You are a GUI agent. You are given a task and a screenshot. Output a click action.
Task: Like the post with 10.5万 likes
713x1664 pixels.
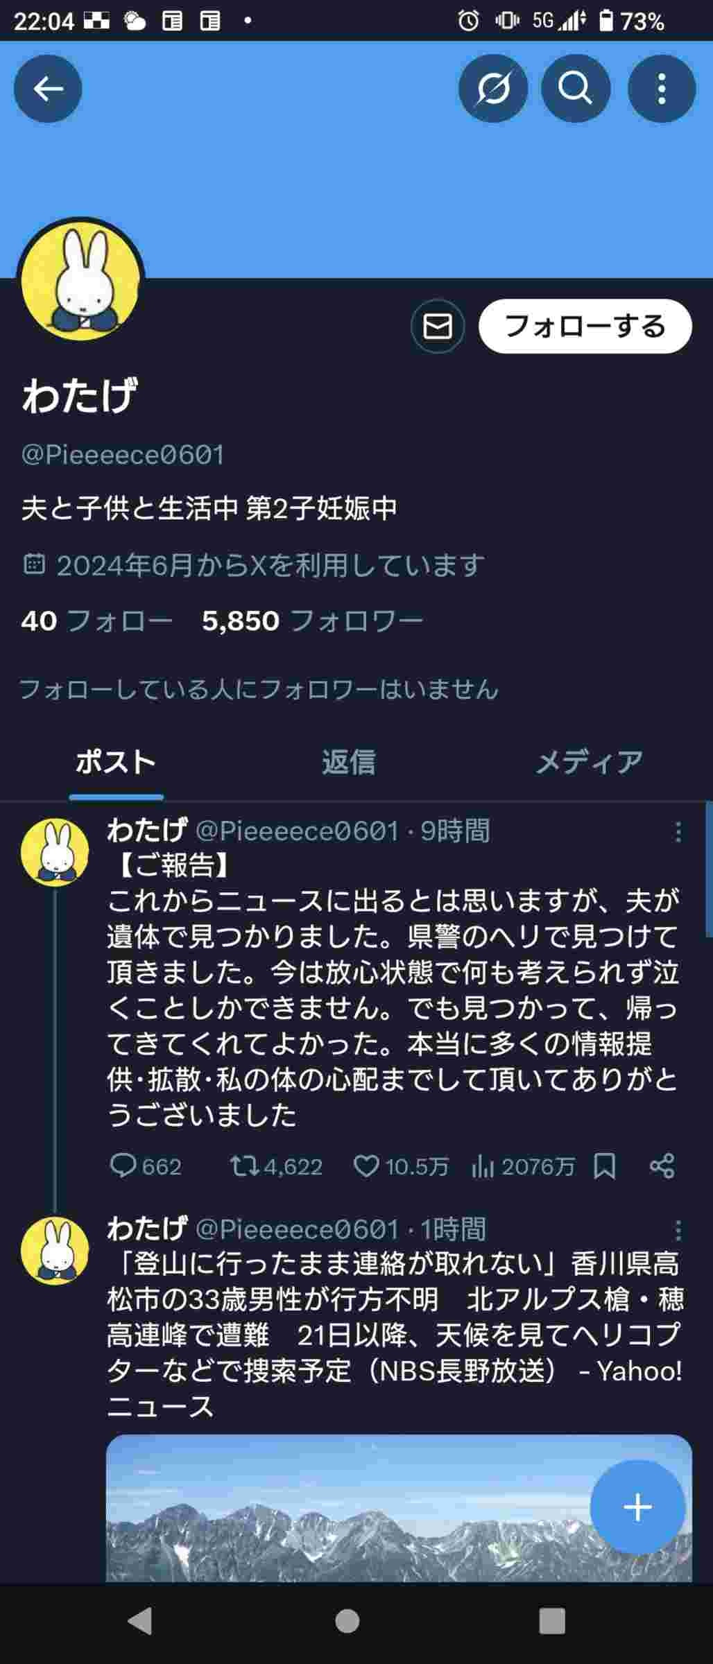[x=366, y=1166]
